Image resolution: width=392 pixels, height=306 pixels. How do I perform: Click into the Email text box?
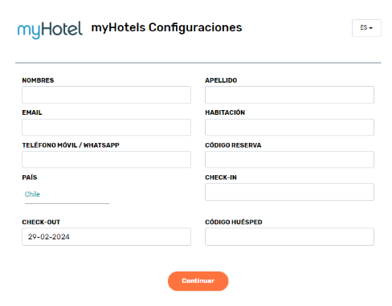pos(106,127)
